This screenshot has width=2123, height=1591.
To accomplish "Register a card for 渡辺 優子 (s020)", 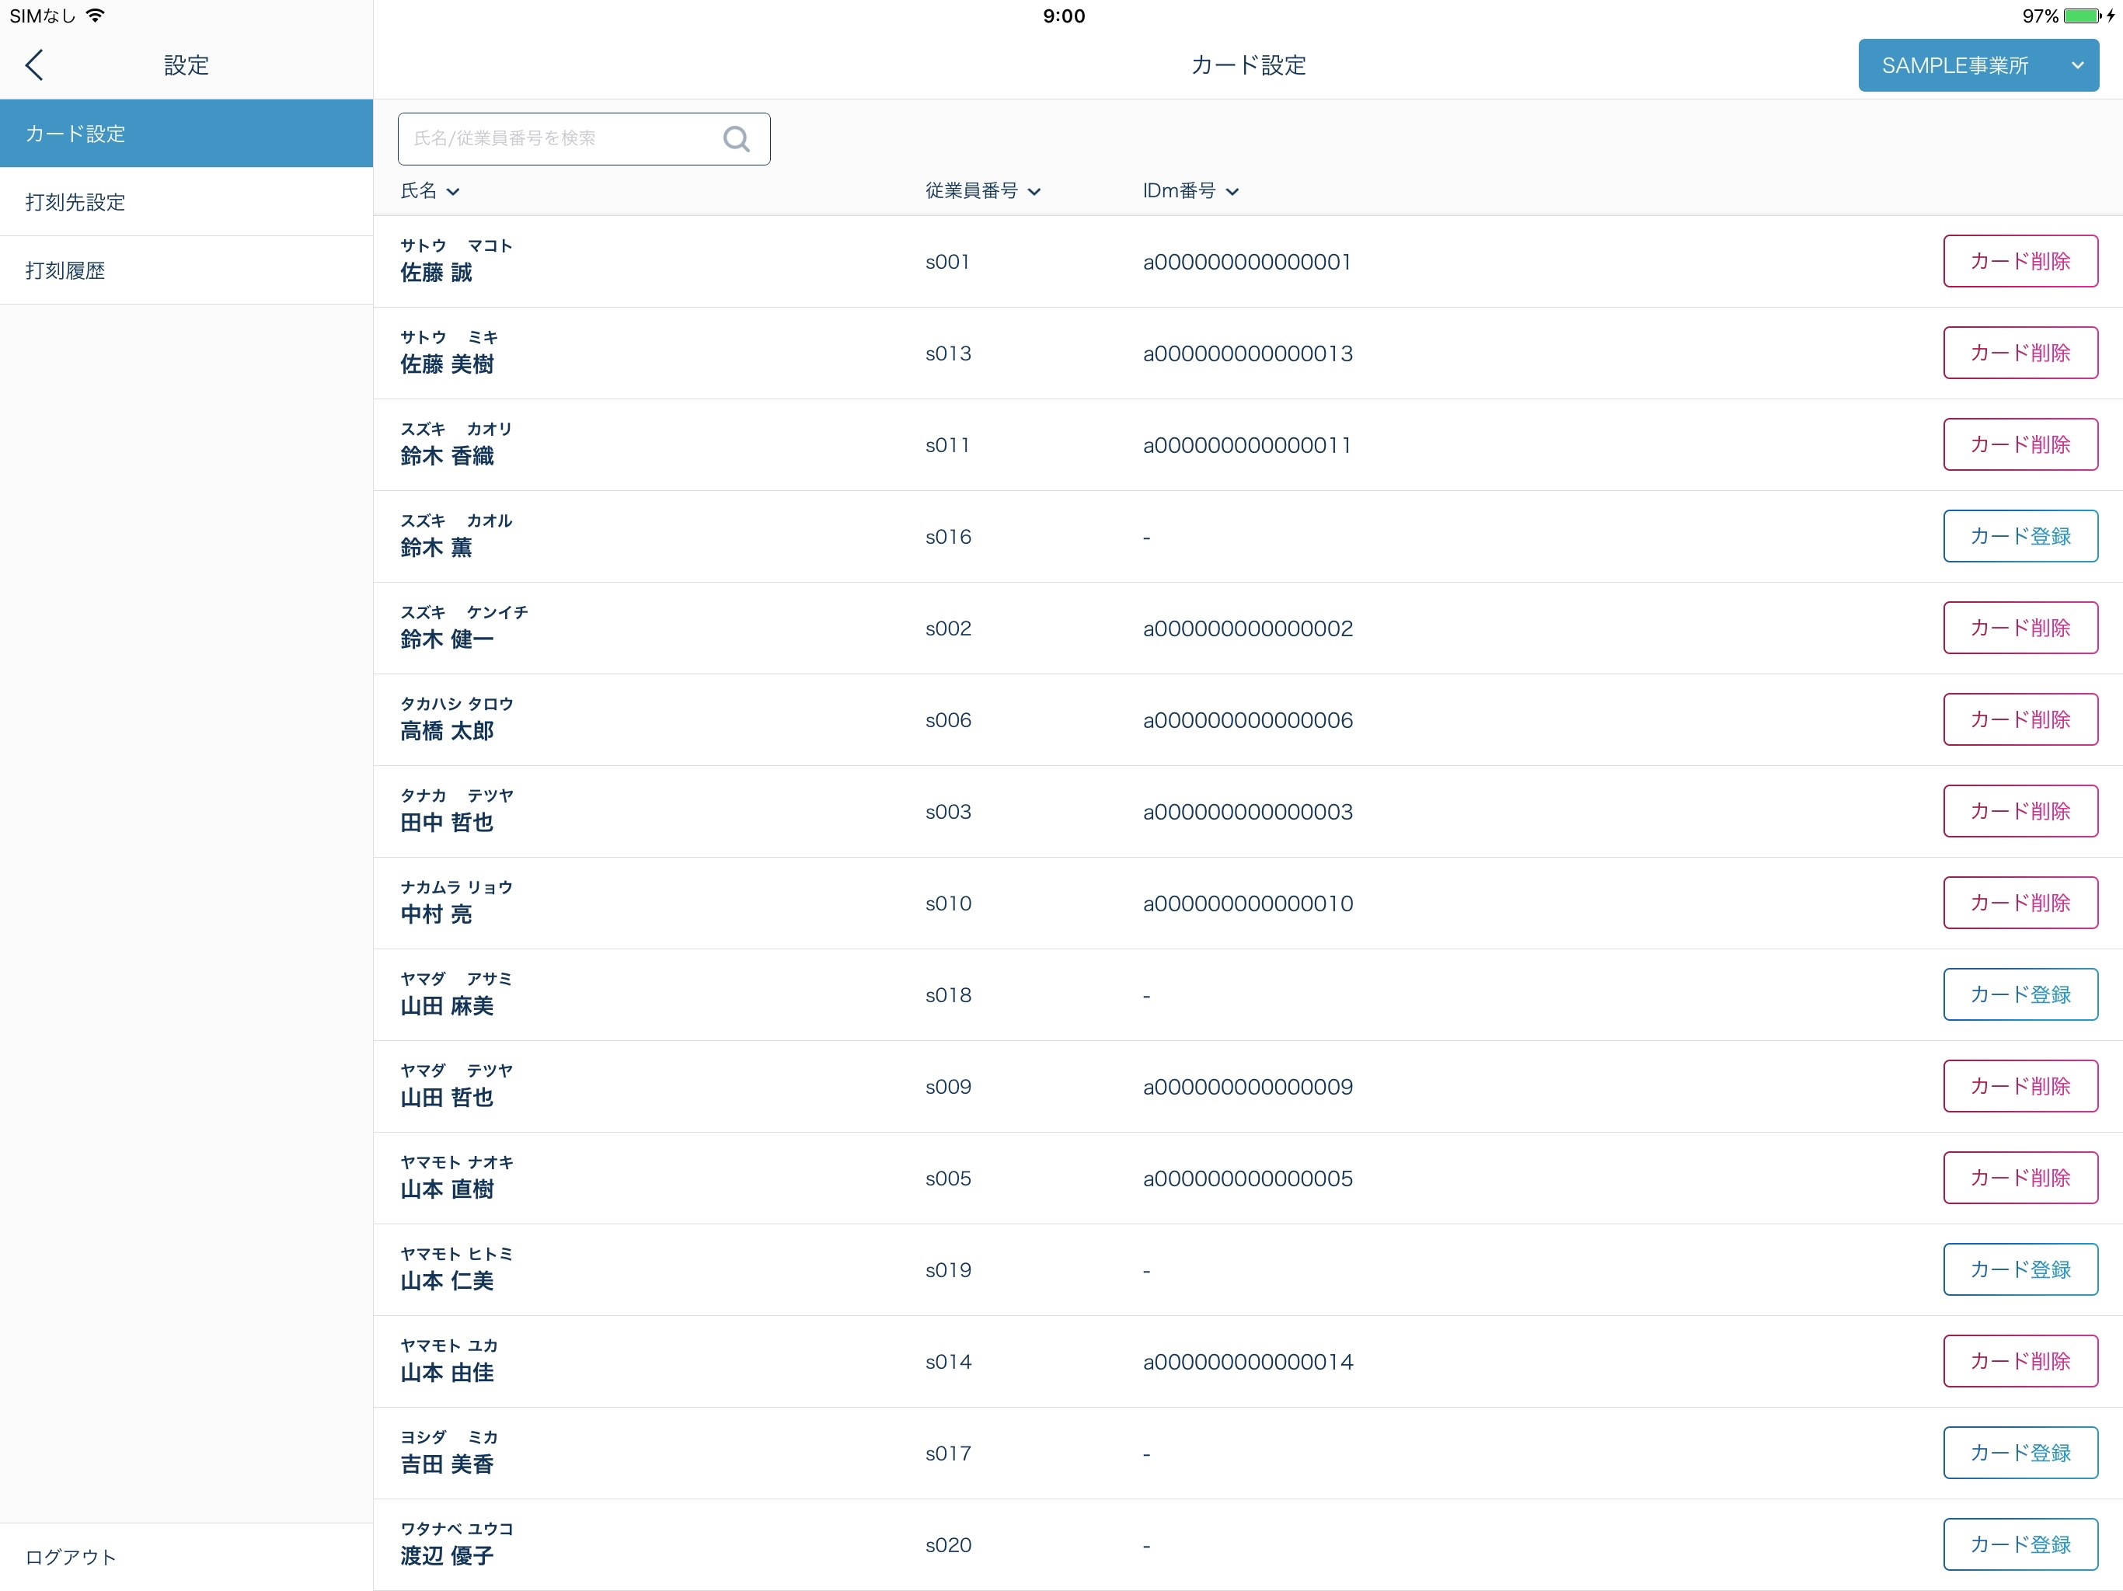I will pyautogui.click(x=2020, y=1544).
